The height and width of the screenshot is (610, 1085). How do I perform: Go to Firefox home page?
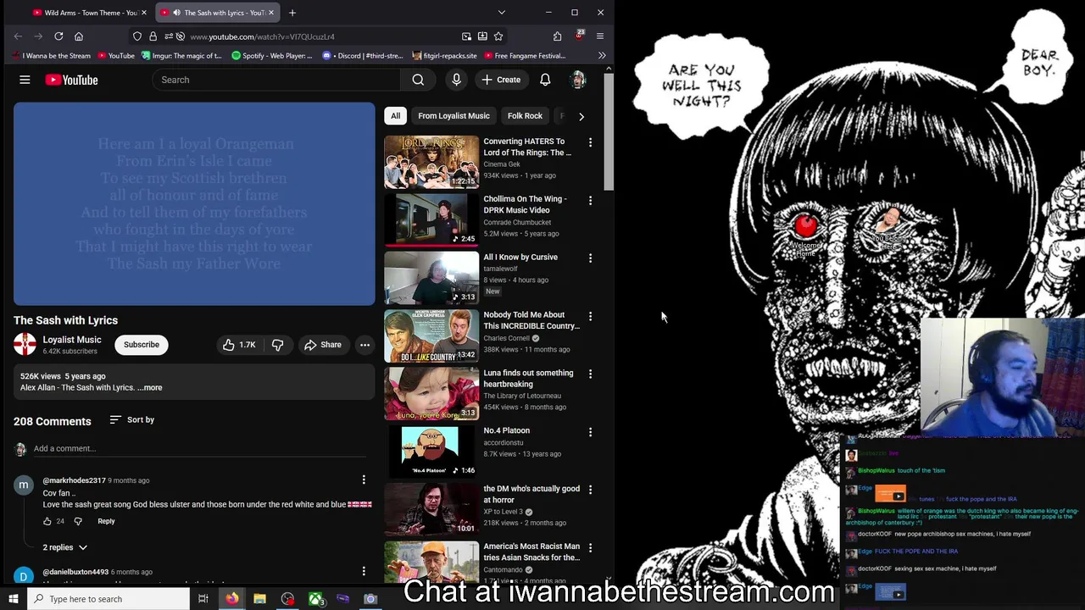pyautogui.click(x=79, y=36)
